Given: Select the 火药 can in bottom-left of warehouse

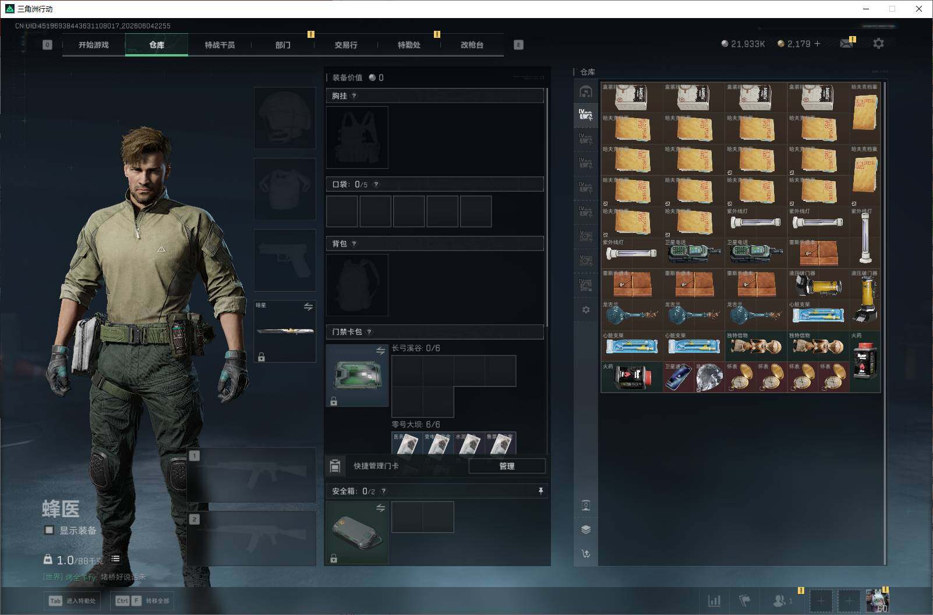Looking at the screenshot, I should [x=632, y=377].
